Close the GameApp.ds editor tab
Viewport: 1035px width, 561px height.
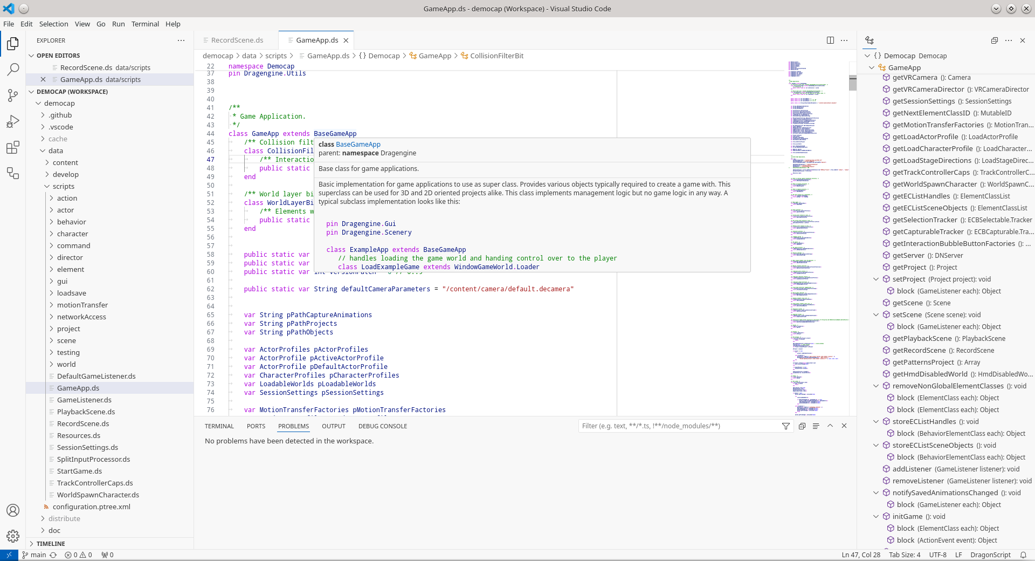pos(346,40)
